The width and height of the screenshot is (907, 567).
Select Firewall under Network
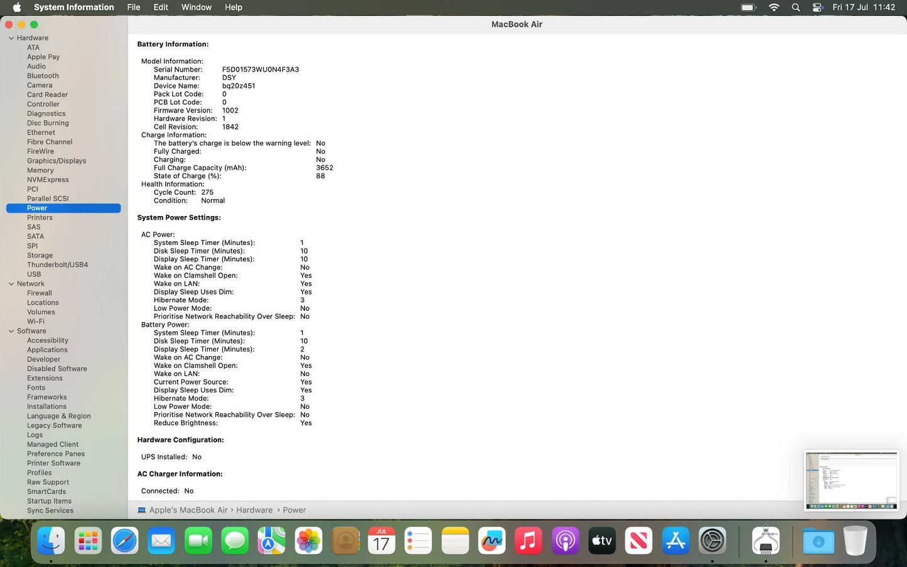click(x=40, y=293)
